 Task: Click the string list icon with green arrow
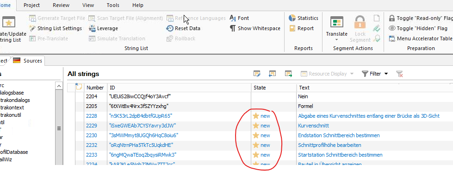point(288,74)
